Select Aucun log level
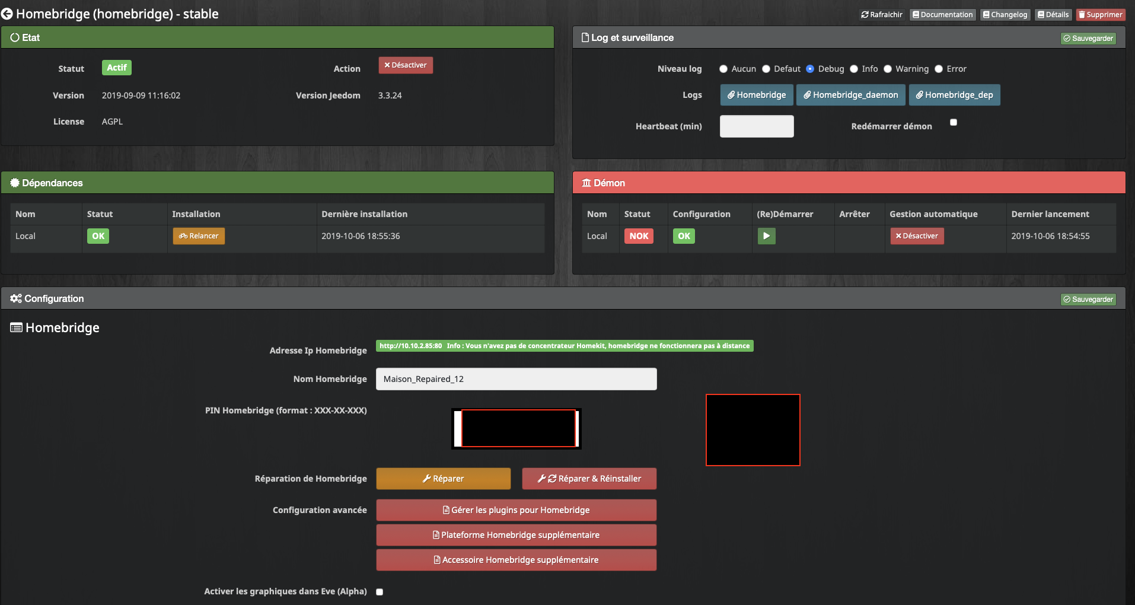This screenshot has height=605, width=1135. click(x=723, y=69)
